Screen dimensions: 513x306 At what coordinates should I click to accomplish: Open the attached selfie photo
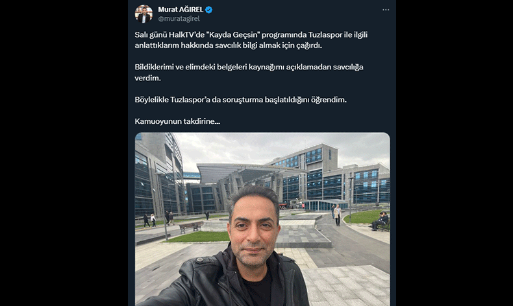(x=262, y=219)
